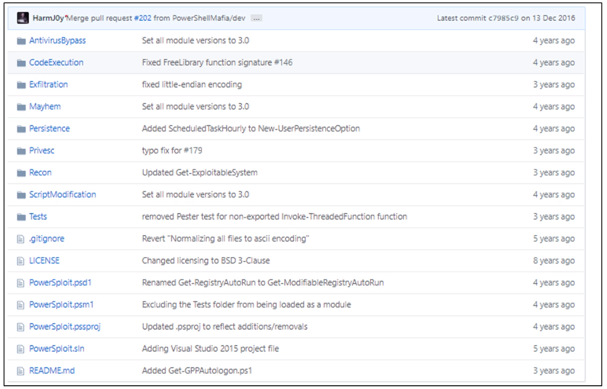The width and height of the screenshot is (607, 389).
Task: Click '5 years ago' timestamp for .gitignore
Action: 554,239
